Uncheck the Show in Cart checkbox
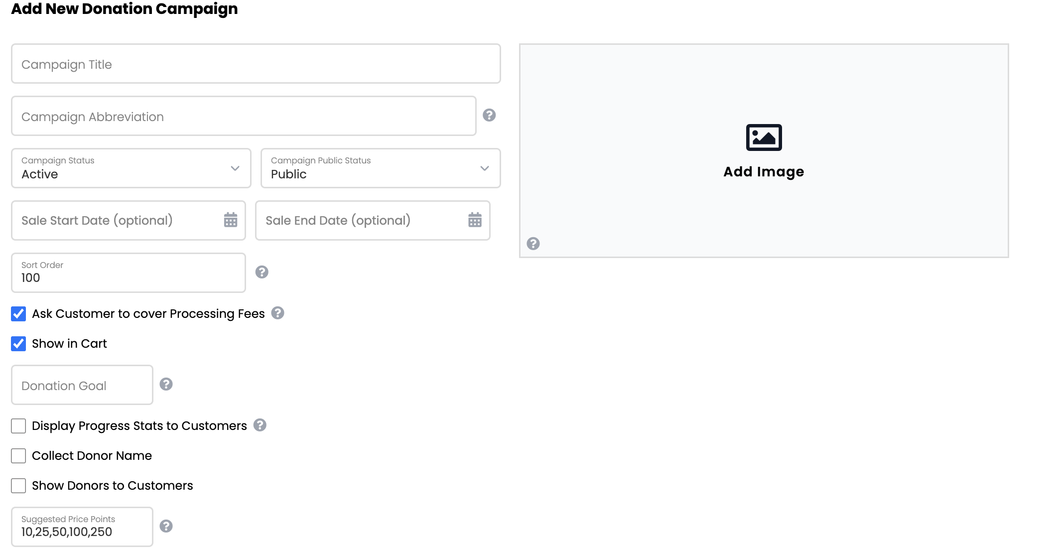Image resolution: width=1057 pixels, height=552 pixels. [x=18, y=344]
